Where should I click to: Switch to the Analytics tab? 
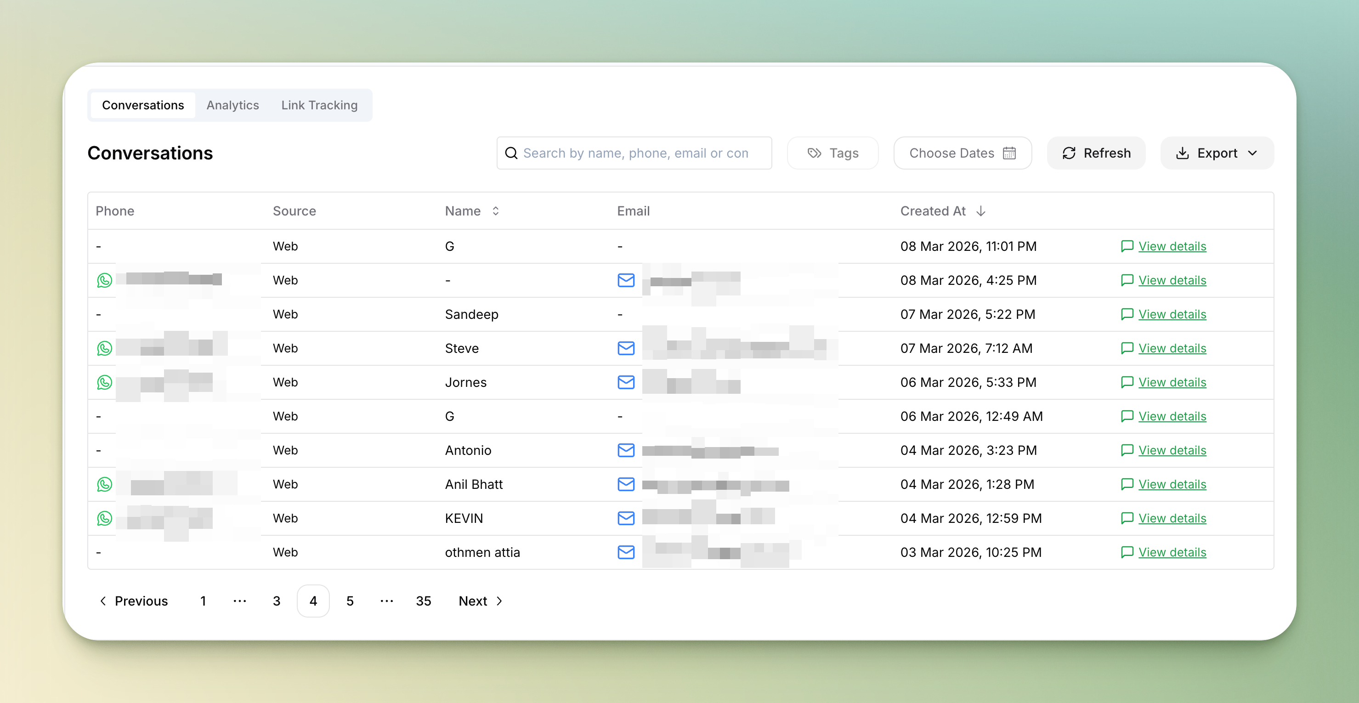click(232, 105)
